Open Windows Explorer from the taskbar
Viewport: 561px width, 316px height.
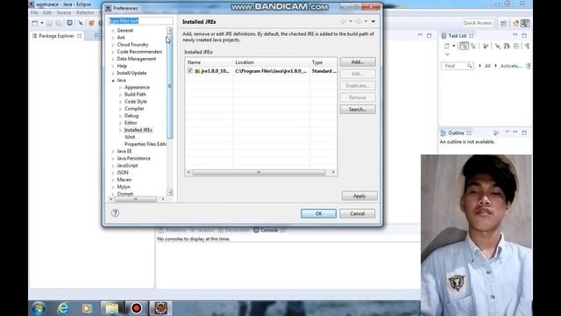pos(112,308)
